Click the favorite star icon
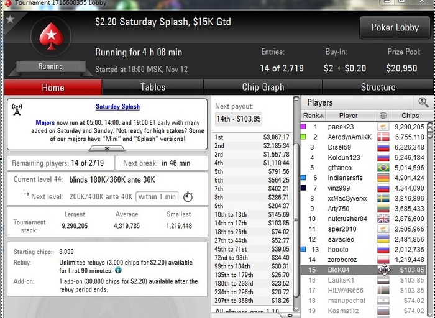Image resolution: width=435 pixels, height=318 pixels. tap(11, 19)
